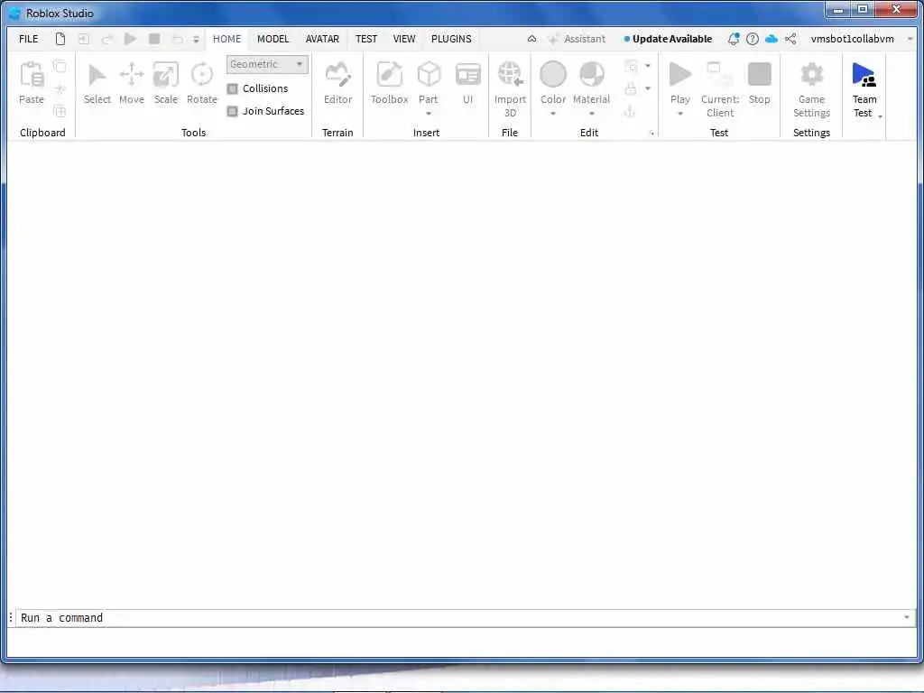Toggle the Collisions checkbox

[232, 88]
